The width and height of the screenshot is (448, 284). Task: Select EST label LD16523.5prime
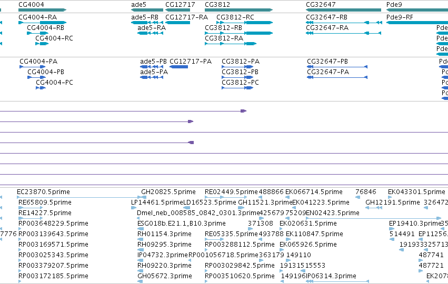(x=210, y=202)
